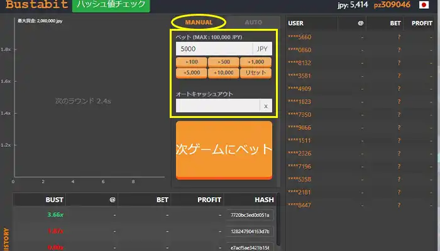The height and width of the screenshot is (251, 440).
Task: Select user ****1511
Action: coord(299,141)
